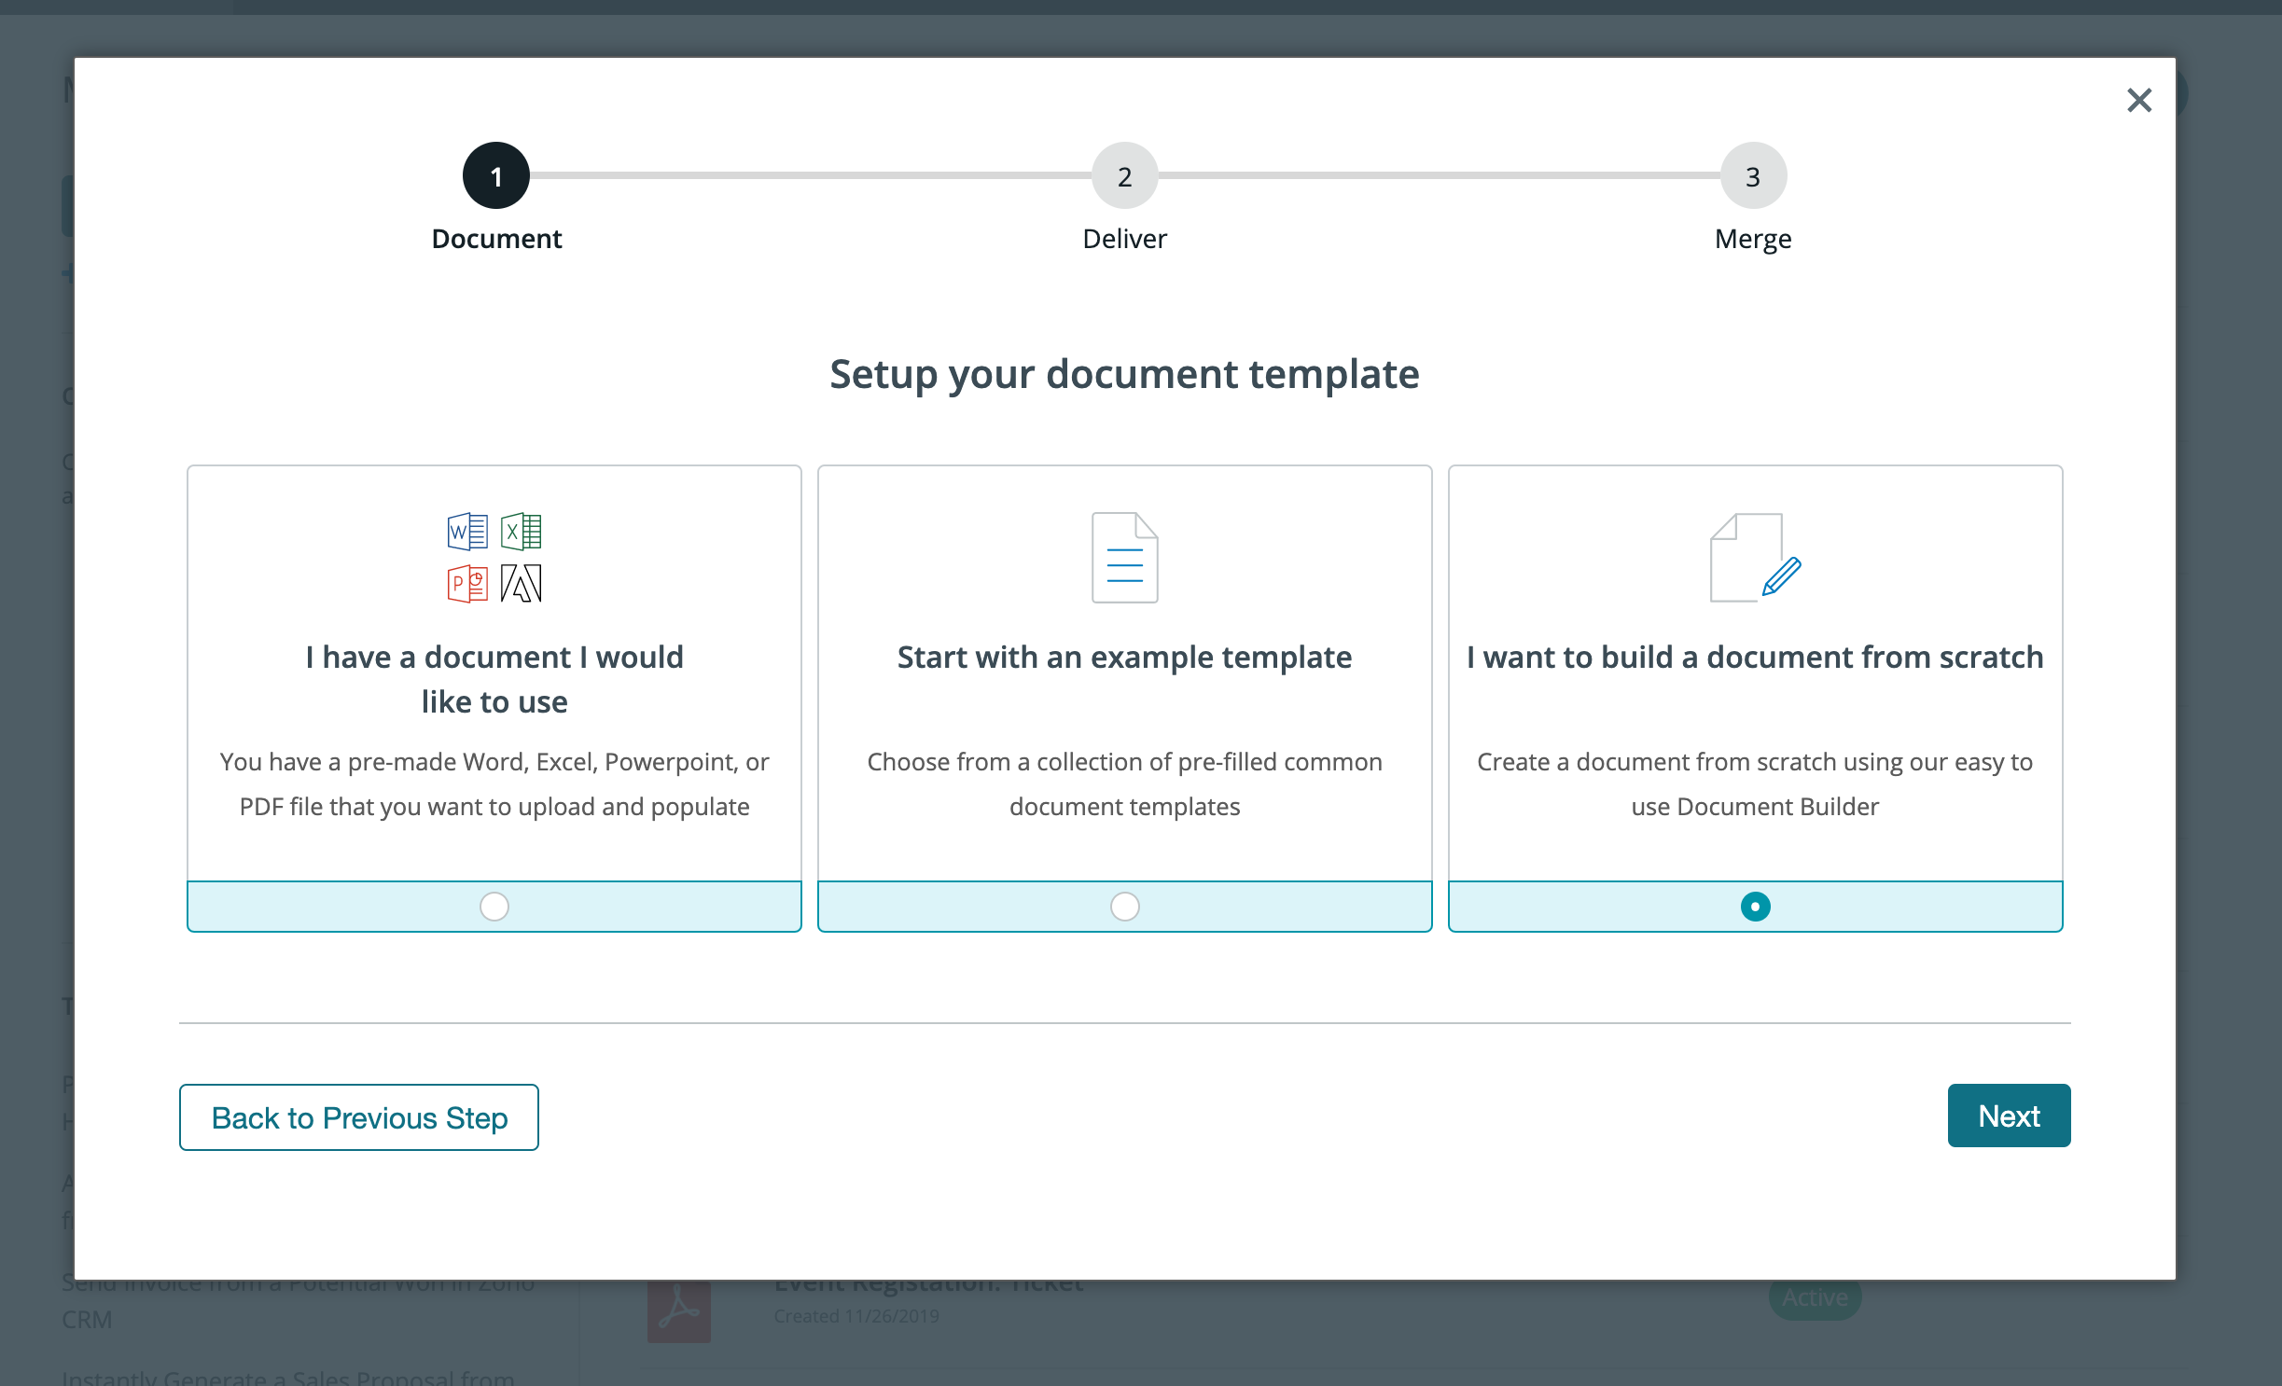Click the example template page icon
Screen dimensions: 2282x1386
pyautogui.click(x=1125, y=557)
